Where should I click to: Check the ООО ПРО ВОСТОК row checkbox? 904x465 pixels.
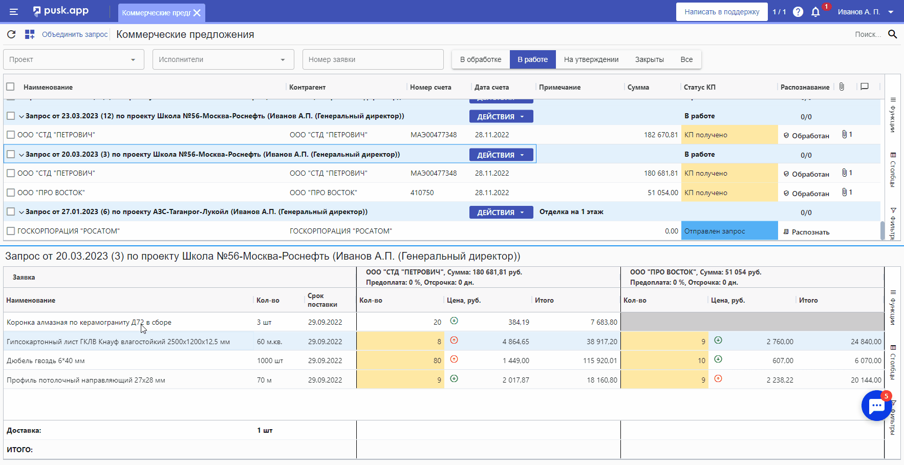pos(11,193)
